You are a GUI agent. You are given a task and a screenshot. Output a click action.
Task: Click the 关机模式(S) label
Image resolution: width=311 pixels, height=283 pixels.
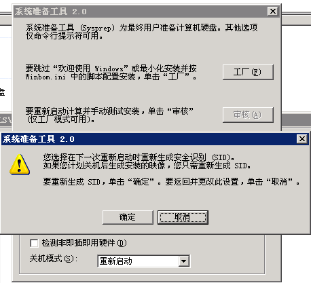54,259
